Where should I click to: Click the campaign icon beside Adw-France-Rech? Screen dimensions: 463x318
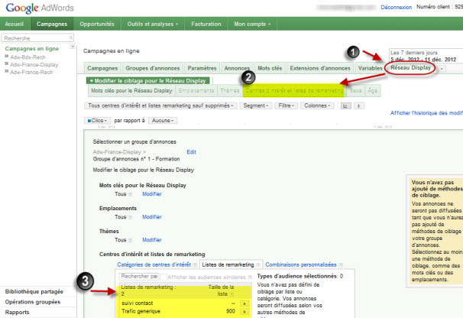(7, 71)
